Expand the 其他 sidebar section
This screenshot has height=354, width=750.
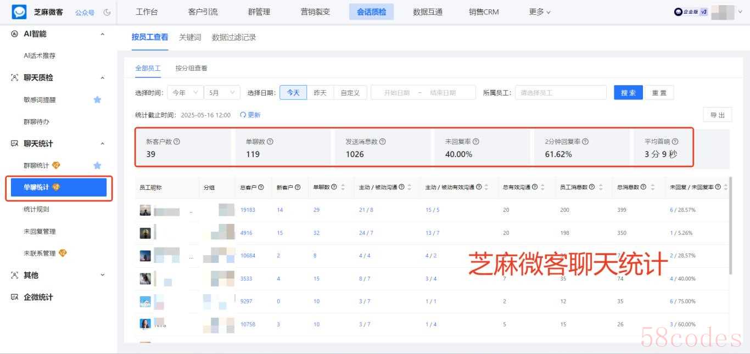[102, 276]
